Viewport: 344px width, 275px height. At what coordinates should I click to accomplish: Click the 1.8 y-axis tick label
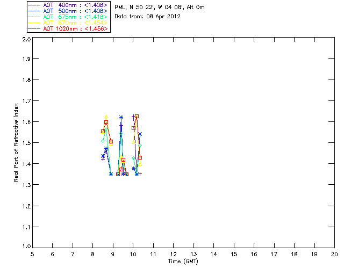26,79
